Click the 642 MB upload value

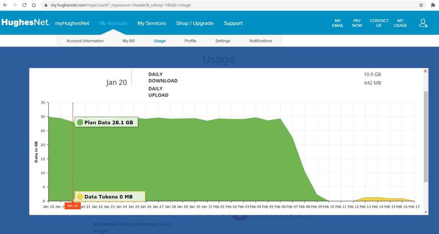[373, 83]
